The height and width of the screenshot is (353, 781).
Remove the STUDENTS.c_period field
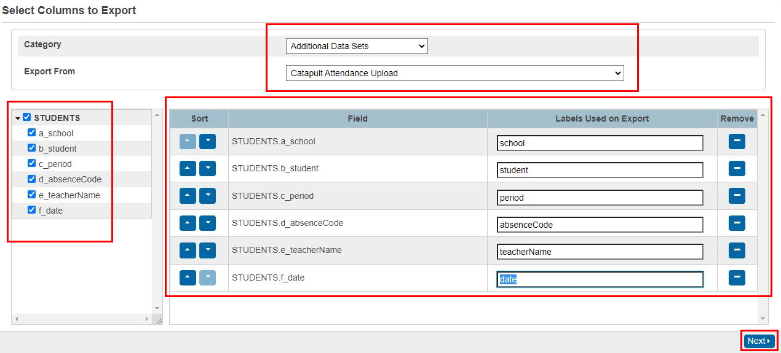737,196
